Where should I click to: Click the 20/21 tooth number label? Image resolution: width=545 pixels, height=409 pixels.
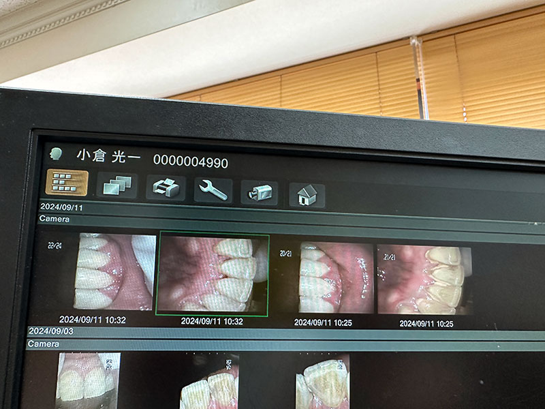coord(285,254)
